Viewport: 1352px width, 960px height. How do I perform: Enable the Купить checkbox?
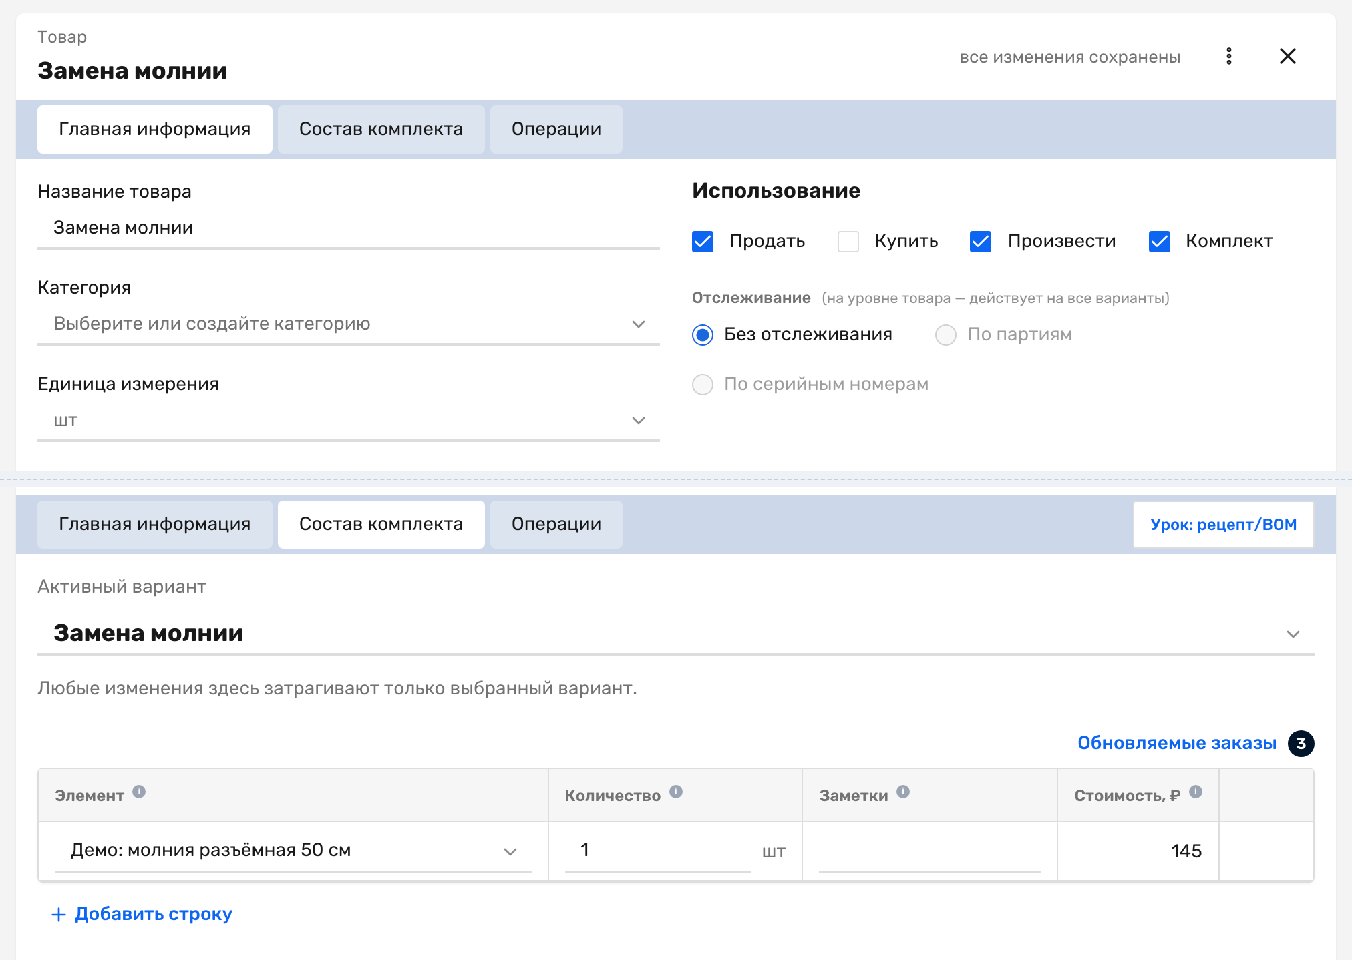pos(848,242)
